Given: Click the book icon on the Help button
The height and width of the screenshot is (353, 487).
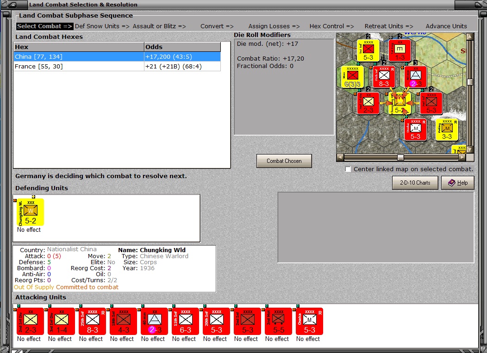Looking at the screenshot, I should pyautogui.click(x=452, y=183).
